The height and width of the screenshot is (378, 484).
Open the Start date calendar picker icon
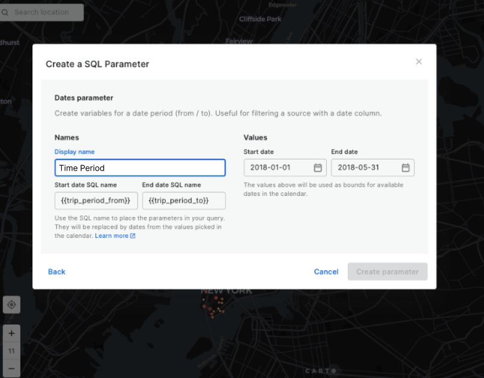318,168
